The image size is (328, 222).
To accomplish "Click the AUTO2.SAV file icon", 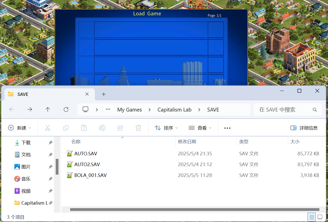I will pyautogui.click(x=70, y=164).
